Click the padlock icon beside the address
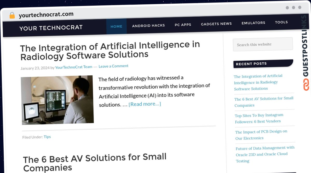Image resolution: width=311 pixels, height=173 pixels. (12, 15)
